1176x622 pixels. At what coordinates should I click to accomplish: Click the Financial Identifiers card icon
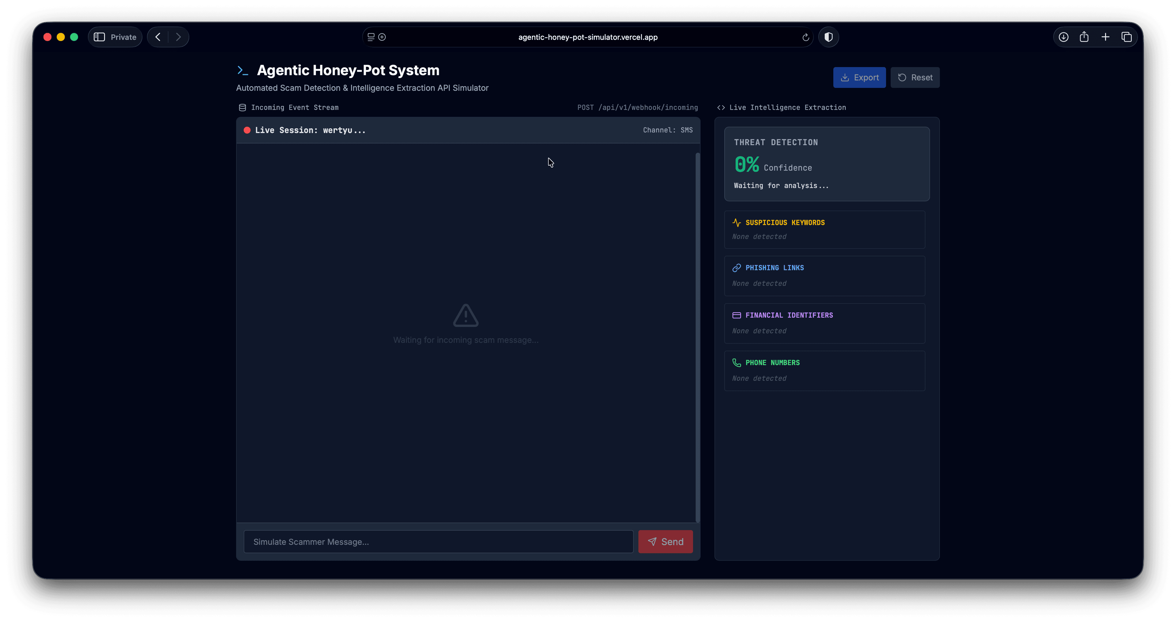coord(736,315)
